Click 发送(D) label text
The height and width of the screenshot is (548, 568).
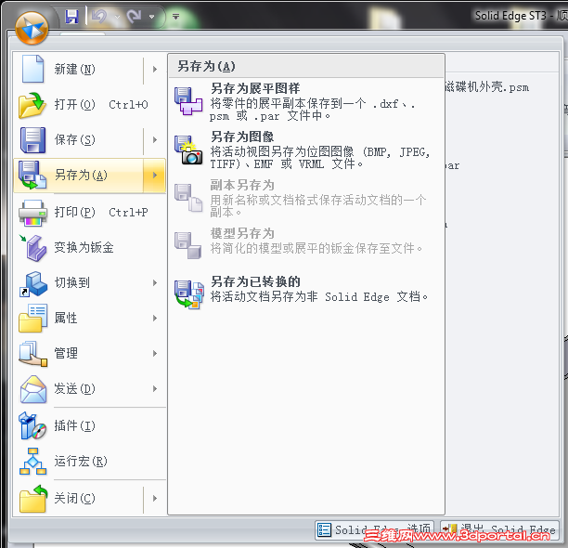click(x=74, y=389)
